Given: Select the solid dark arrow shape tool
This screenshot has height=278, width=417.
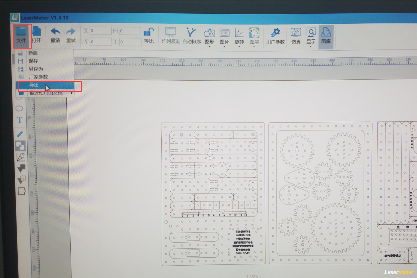Looking at the screenshot, I should point(21,168).
